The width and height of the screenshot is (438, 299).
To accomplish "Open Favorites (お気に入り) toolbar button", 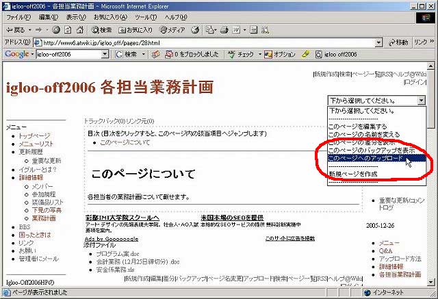I will 136,30.
